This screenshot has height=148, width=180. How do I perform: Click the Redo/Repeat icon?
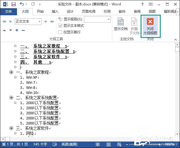point(33,4)
